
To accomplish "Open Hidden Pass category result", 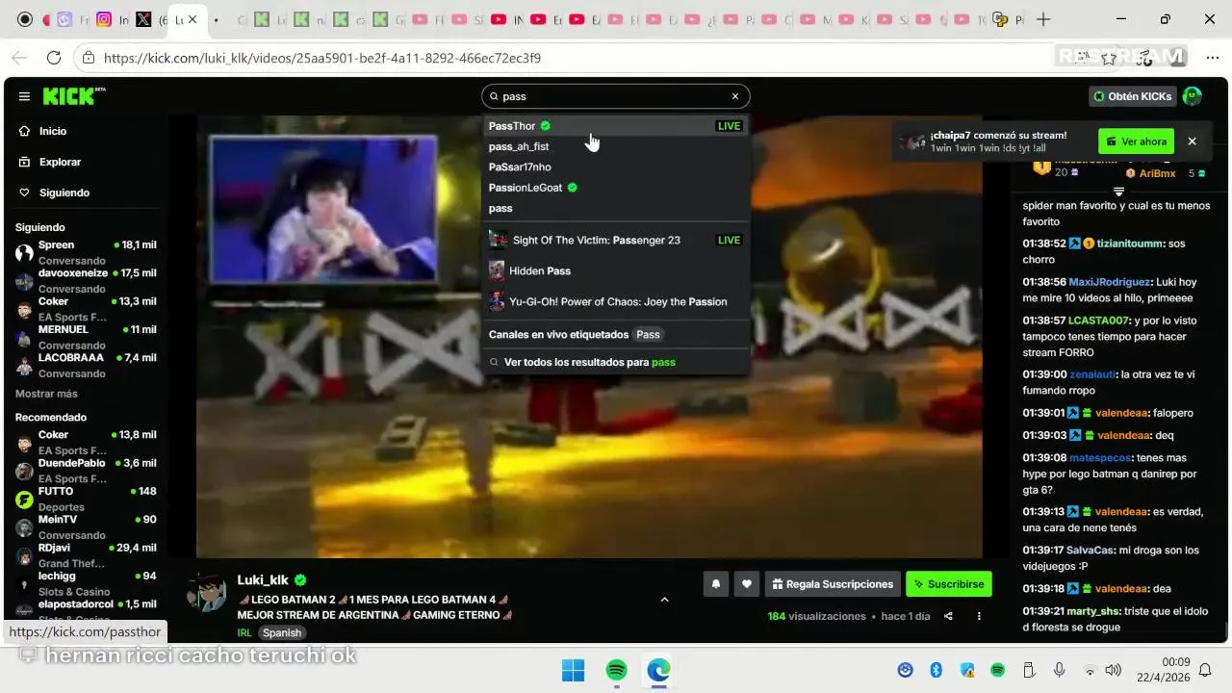I will [615, 270].
